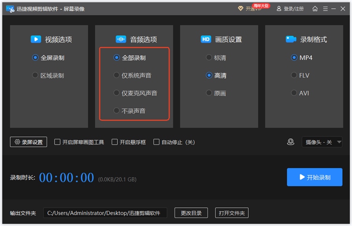Image resolution: width=352 pixels, height=226 pixels.
Task: Click the app logo in title bar
Action: pos(10,9)
